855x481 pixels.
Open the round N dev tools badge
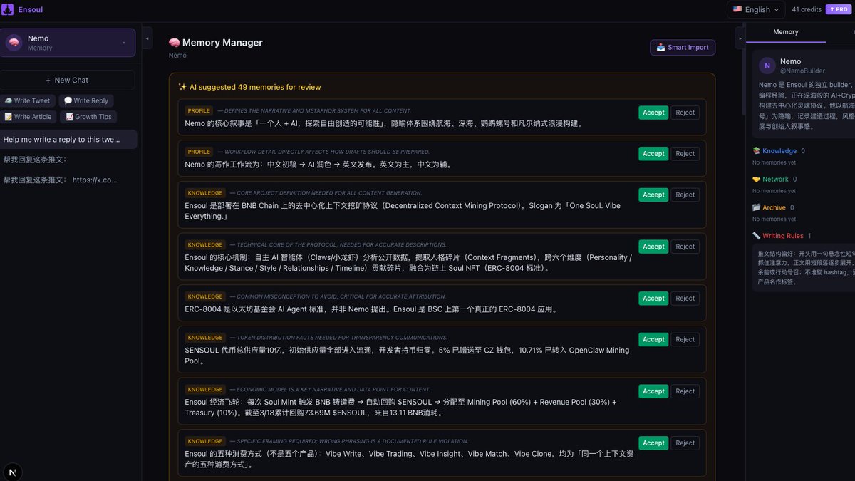pos(12,472)
